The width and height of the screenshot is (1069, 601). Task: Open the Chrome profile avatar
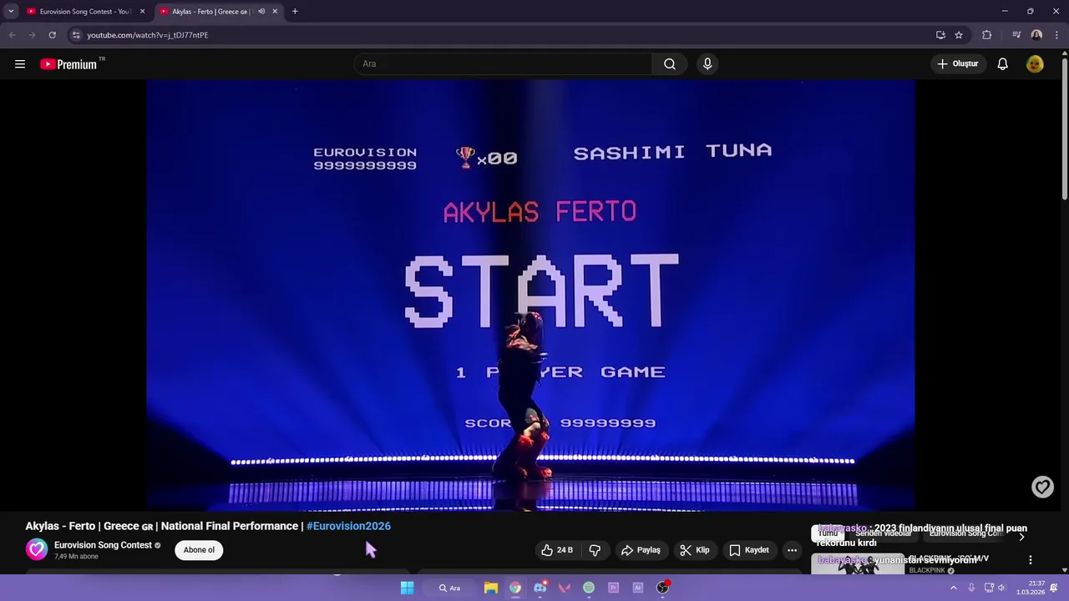1036,35
